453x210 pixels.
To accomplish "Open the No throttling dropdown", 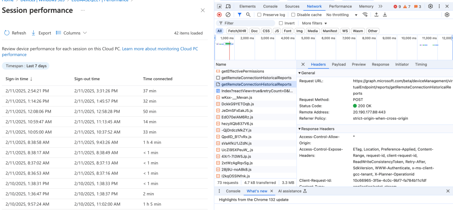I will pyautogui.click(x=342, y=15).
